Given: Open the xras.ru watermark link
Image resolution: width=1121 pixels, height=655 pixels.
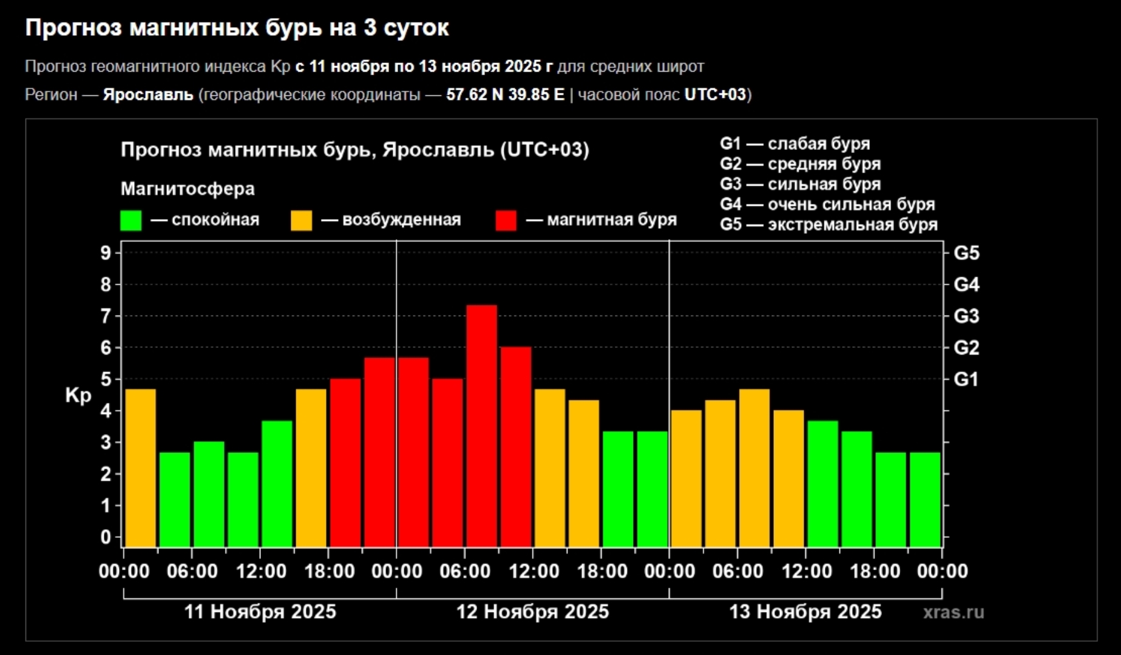Looking at the screenshot, I should pos(953,612).
